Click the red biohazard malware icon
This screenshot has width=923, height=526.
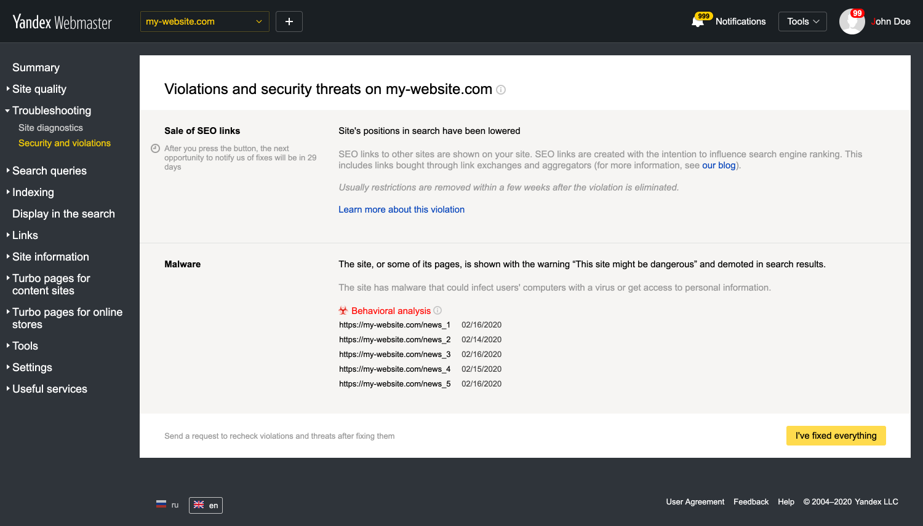343,310
